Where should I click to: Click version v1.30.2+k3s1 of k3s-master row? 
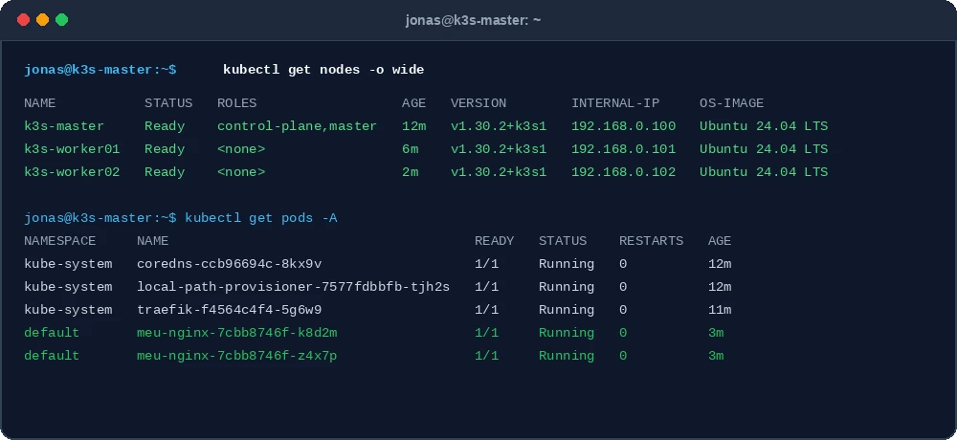pyautogui.click(x=499, y=126)
